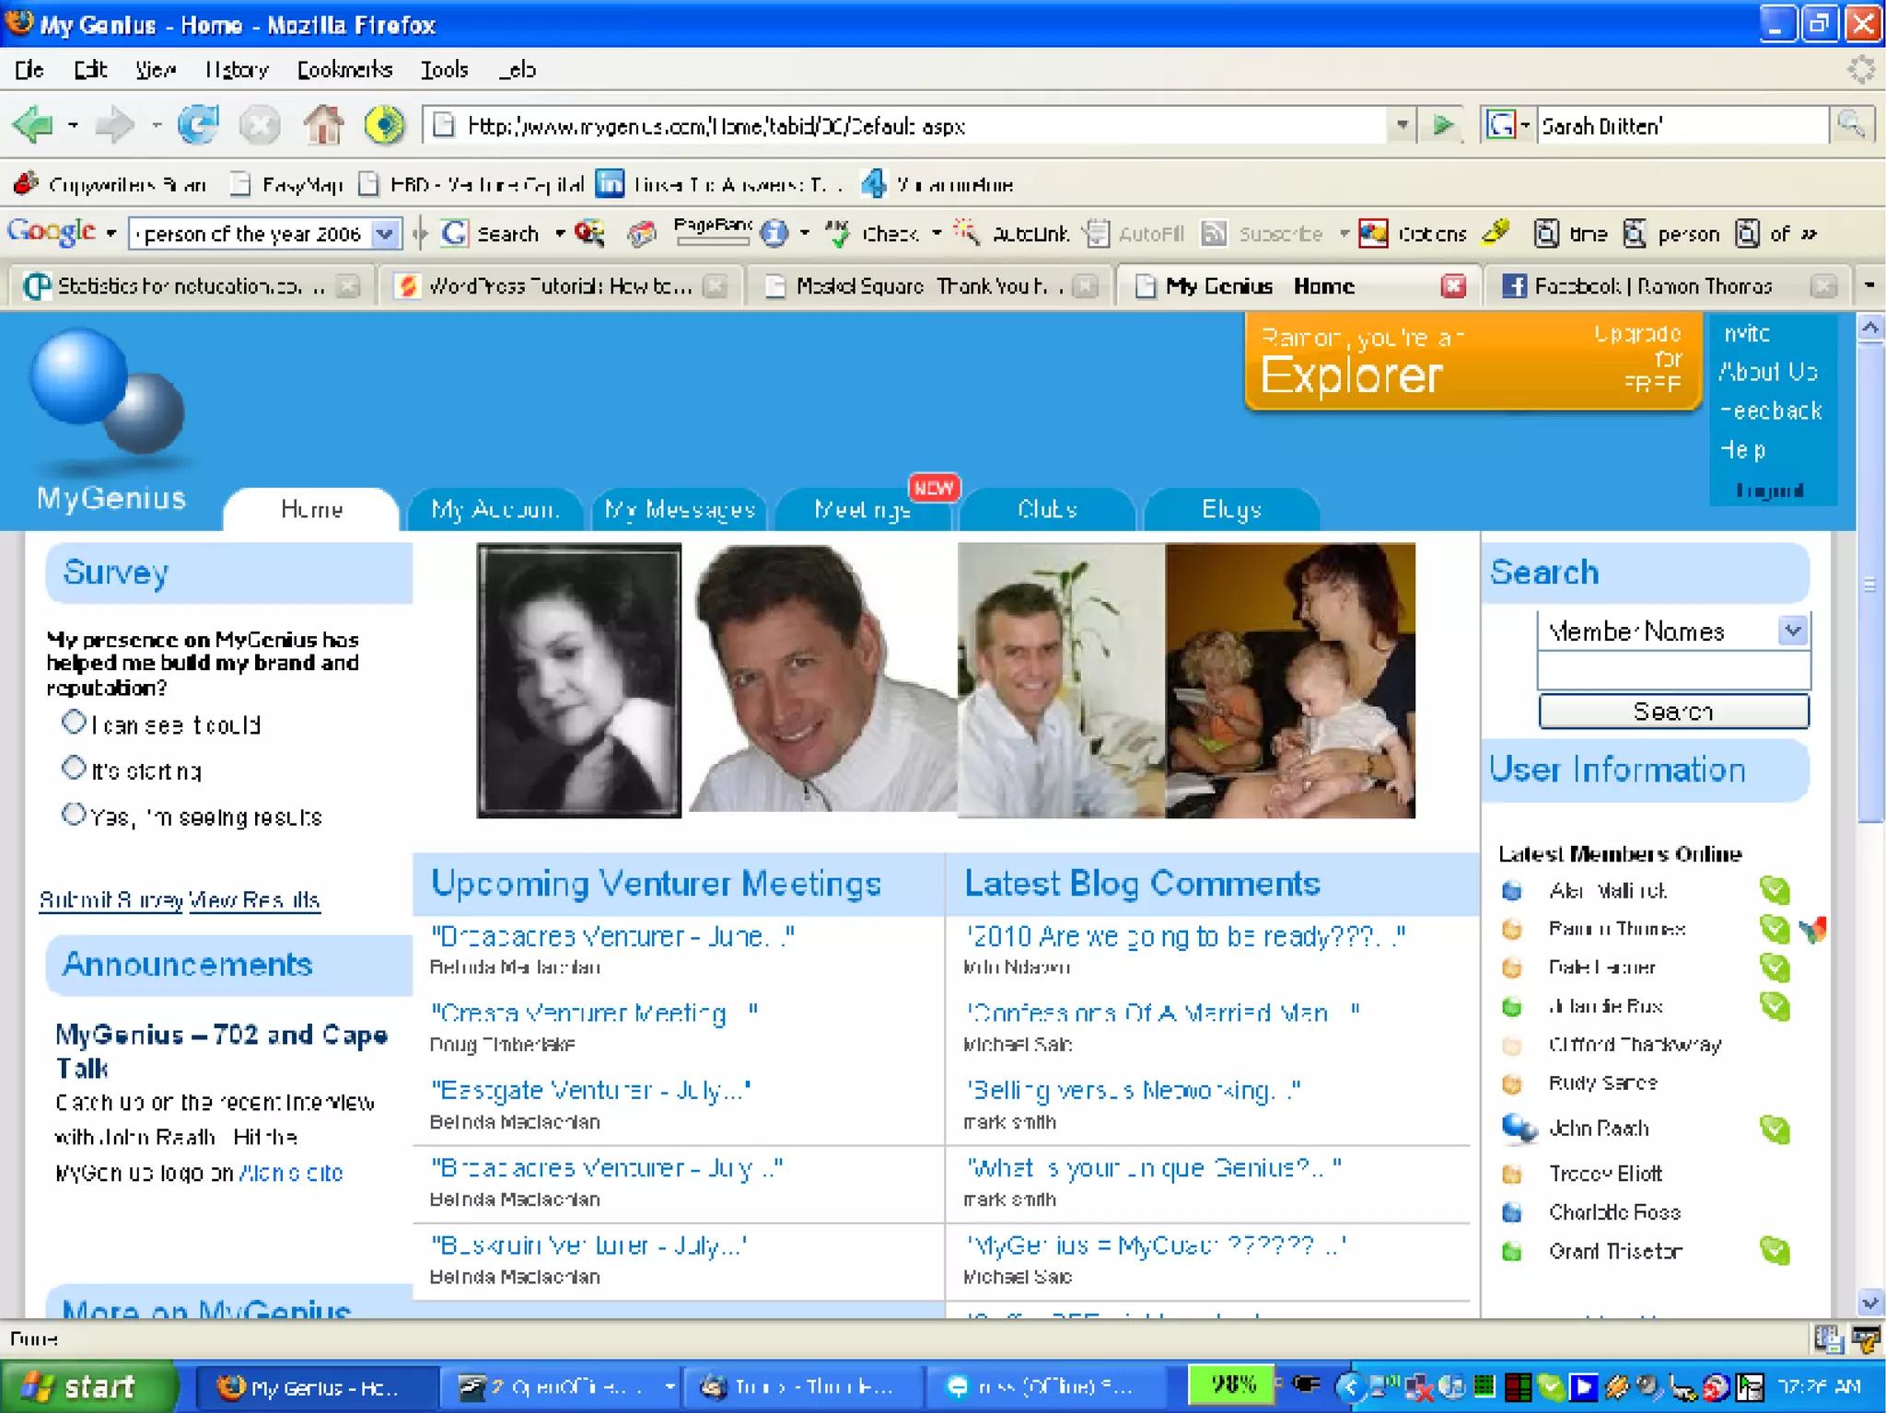Click the search magnifier icon in search box
The height and width of the screenshot is (1413, 1886).
pos(1851,125)
